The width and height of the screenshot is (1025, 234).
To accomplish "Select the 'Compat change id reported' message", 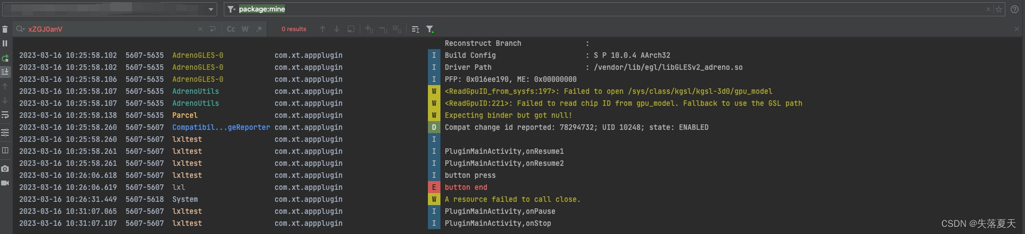I will [x=576, y=127].
